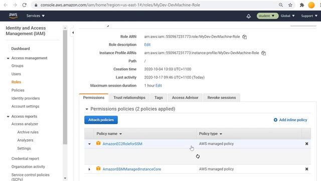The height and width of the screenshot is (181, 321).
Task: Click Add inline policy link
Action: [293, 120]
